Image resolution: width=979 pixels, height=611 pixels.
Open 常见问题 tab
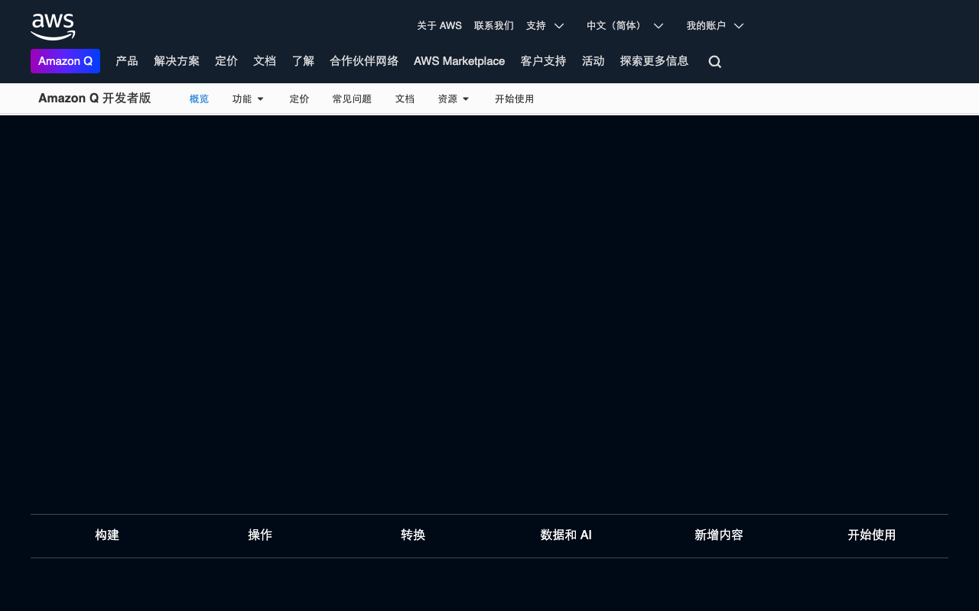(352, 99)
